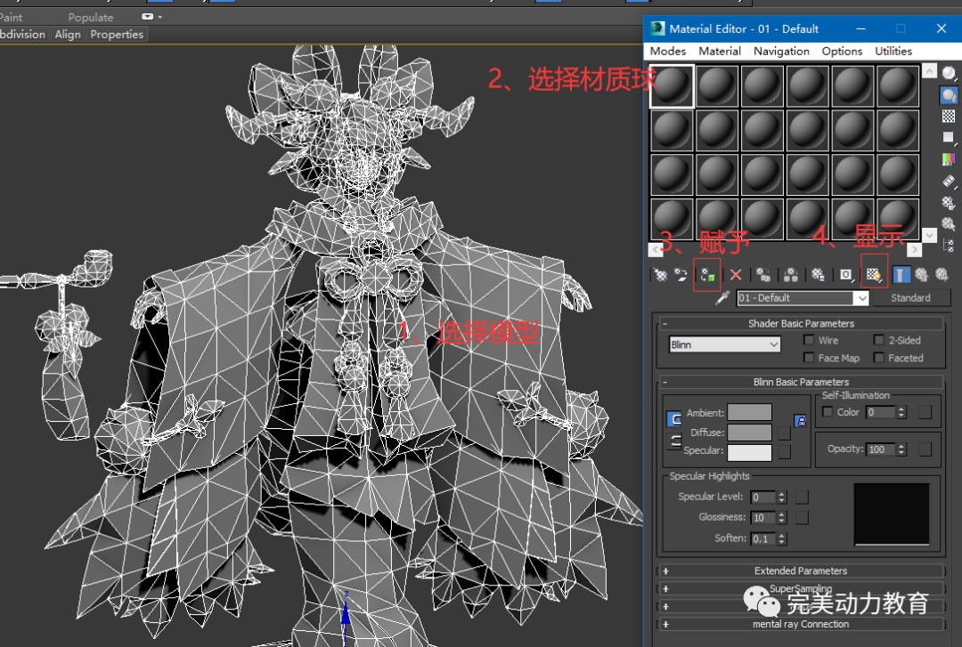Select the first material sample sphere

tap(673, 86)
